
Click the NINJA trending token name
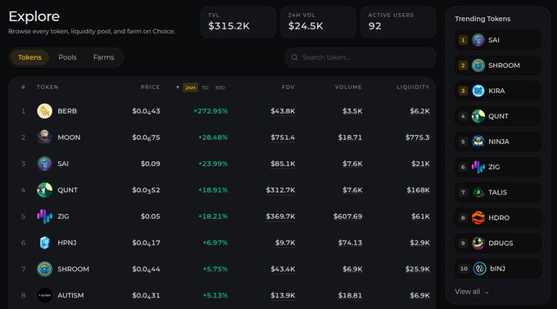(x=499, y=141)
